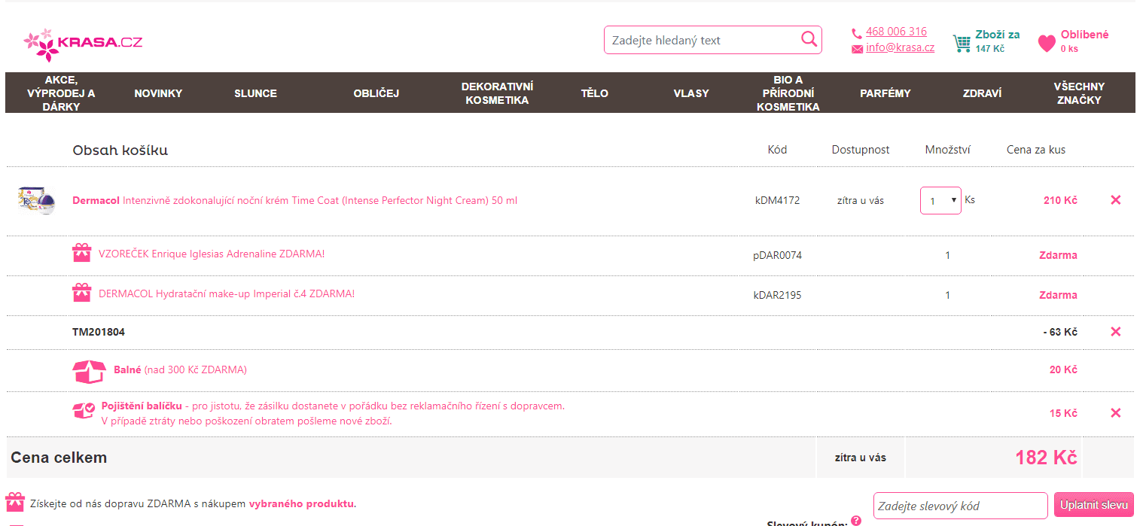Screen dimensions: 1143x526
Task: Open the Parfémy category
Action: 885,93
